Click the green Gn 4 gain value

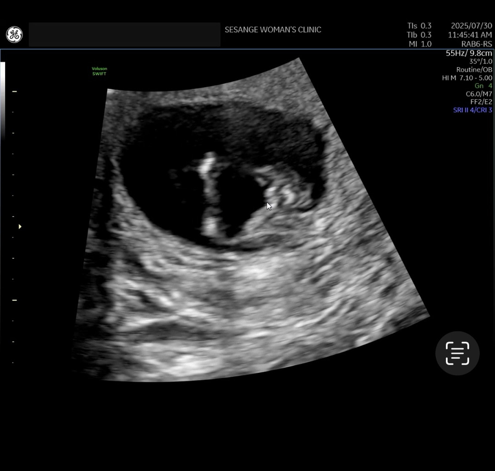[x=483, y=86]
